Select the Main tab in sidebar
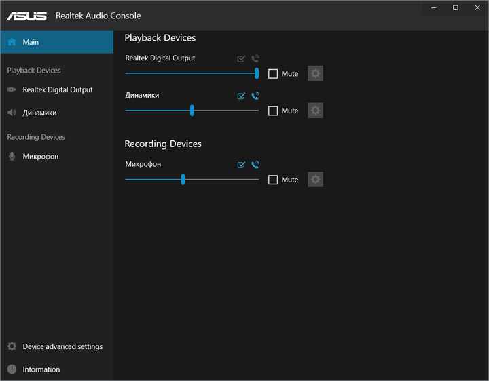Viewport: 489px width, 381px height. coord(56,42)
